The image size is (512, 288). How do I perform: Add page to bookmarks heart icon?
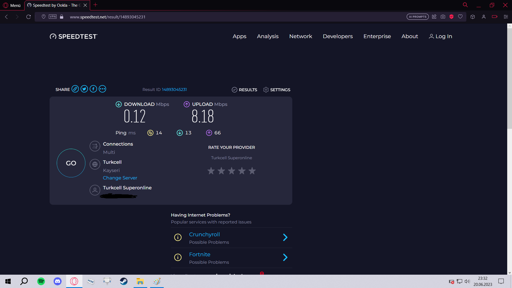pyautogui.click(x=460, y=17)
